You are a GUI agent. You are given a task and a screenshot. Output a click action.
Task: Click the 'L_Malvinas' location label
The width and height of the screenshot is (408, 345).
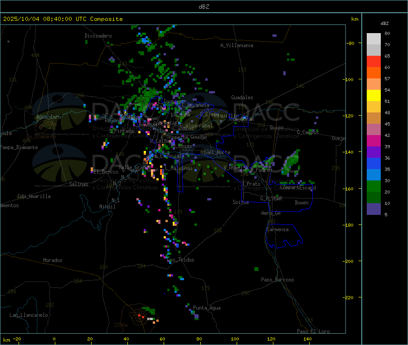(179, 168)
